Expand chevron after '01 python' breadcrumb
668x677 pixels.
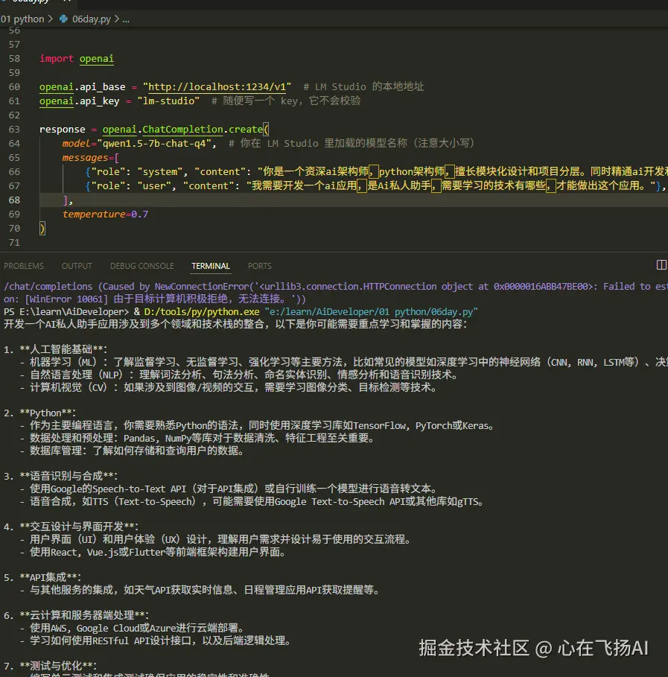point(51,19)
